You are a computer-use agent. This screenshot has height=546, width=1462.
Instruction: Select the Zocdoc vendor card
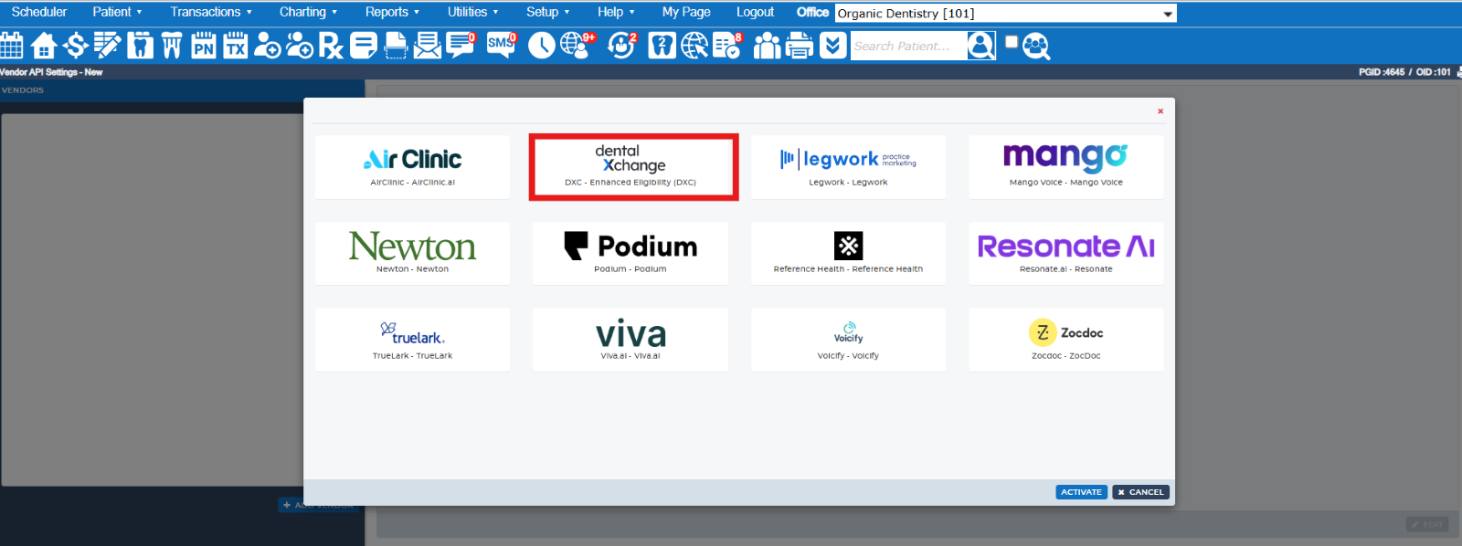pos(1065,340)
